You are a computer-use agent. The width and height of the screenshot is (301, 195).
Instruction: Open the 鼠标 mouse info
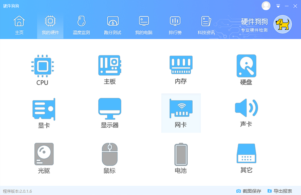(110, 158)
